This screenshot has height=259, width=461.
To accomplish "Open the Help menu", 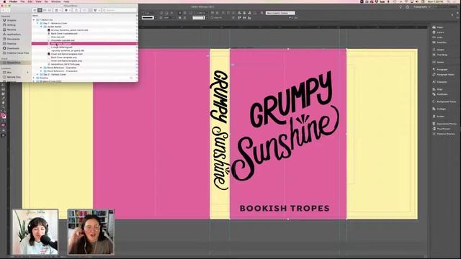I will coord(66,1).
